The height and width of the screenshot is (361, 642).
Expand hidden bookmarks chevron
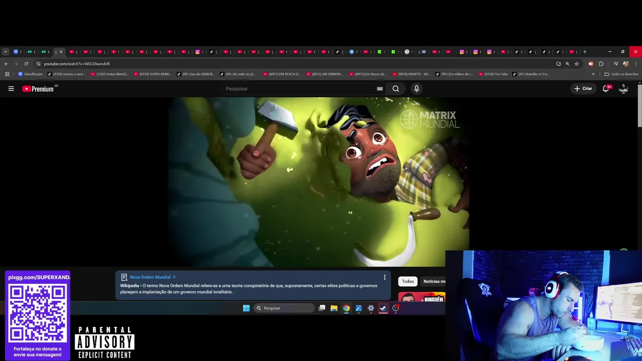pyautogui.click(x=593, y=74)
